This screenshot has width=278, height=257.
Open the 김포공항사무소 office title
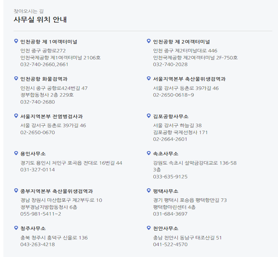(171, 116)
